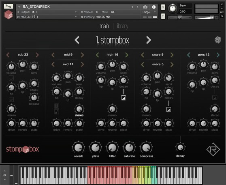226x185 pixels.
Task: Select previous sub 23 sample arrow
Action: coord(8,55)
